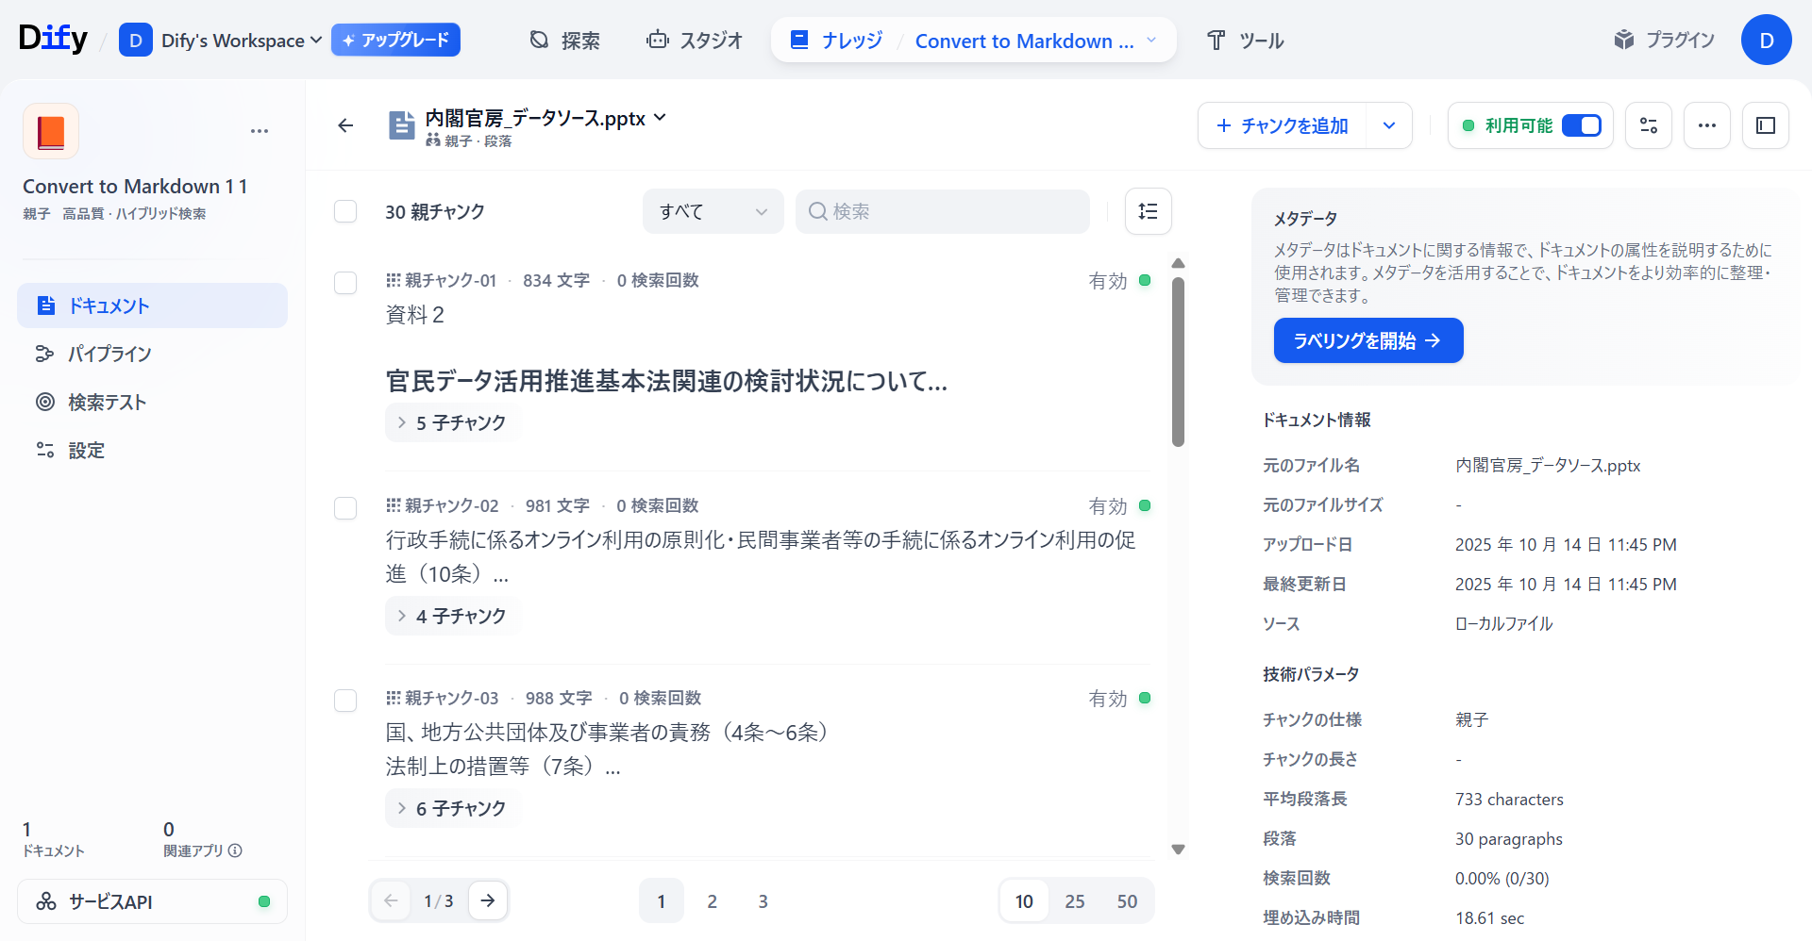
Task: Click the back arrow beside document name
Action: 345,125
